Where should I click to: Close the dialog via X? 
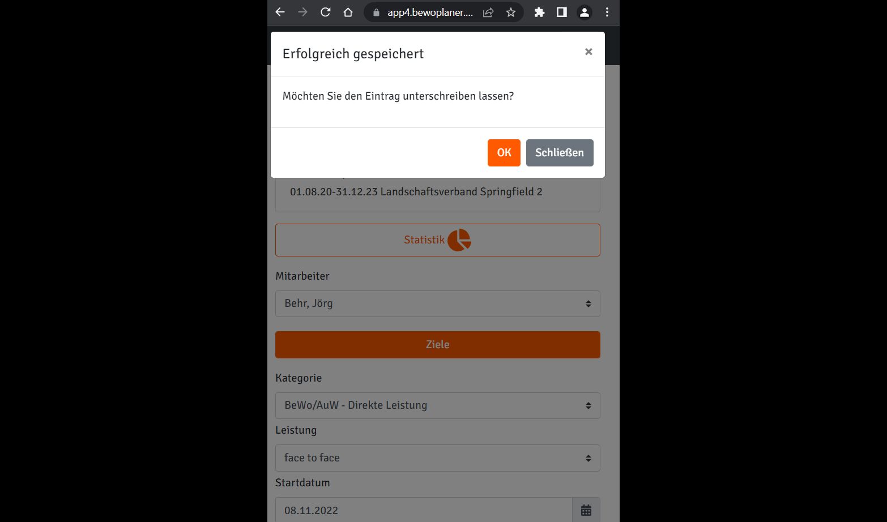coord(589,52)
